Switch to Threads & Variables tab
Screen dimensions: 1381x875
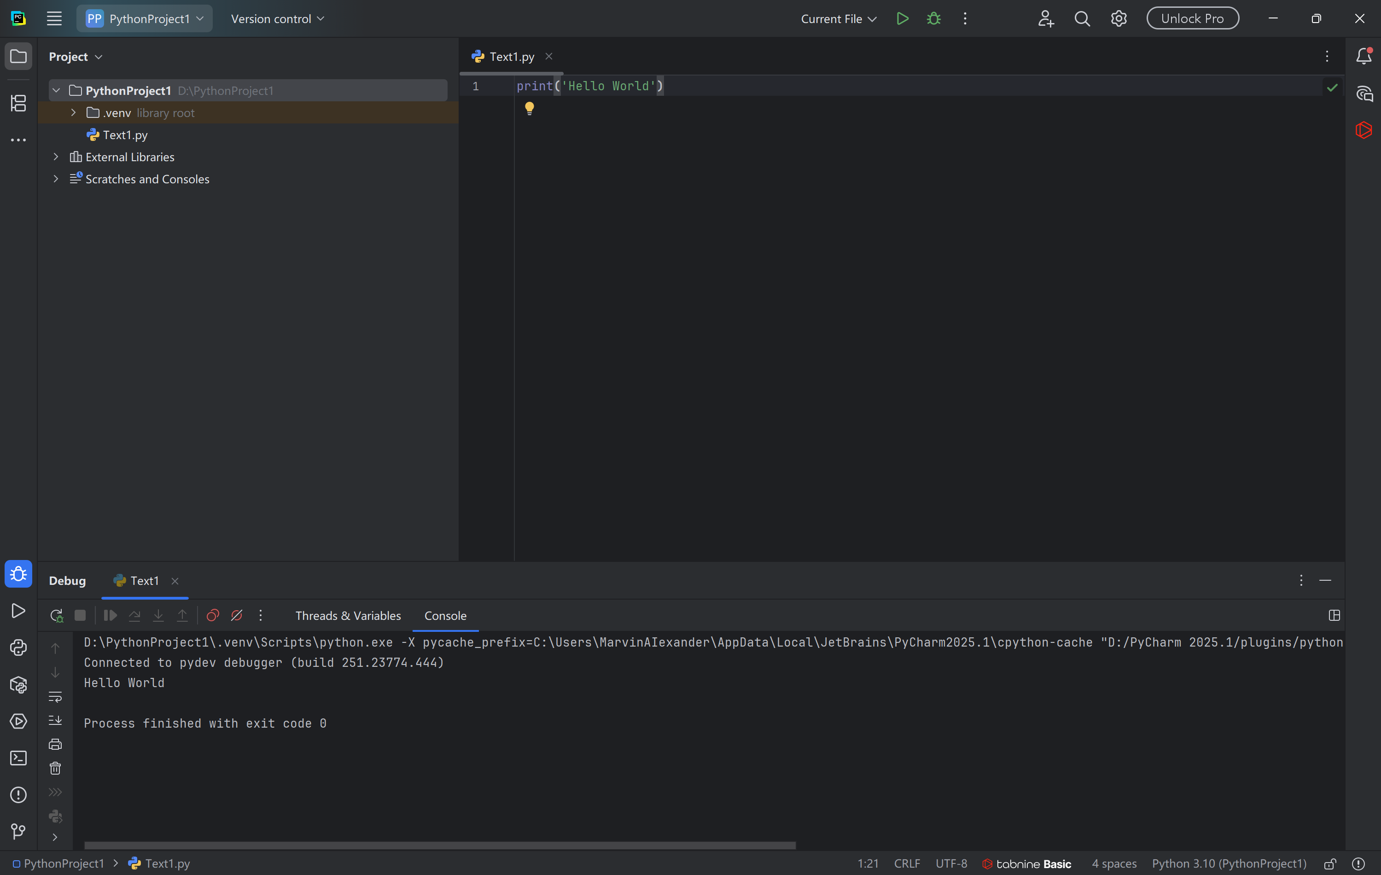(348, 615)
